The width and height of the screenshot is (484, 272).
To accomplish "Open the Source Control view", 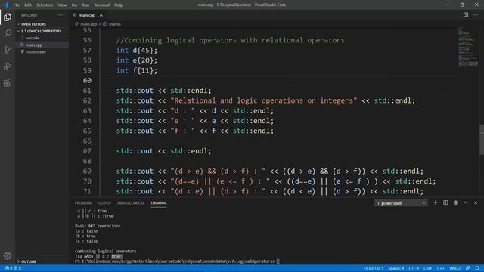I will pyautogui.click(x=8, y=50).
